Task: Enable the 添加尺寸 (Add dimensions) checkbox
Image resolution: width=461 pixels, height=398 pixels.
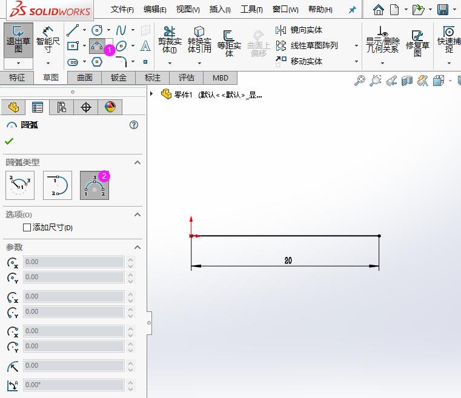Action: (27, 228)
